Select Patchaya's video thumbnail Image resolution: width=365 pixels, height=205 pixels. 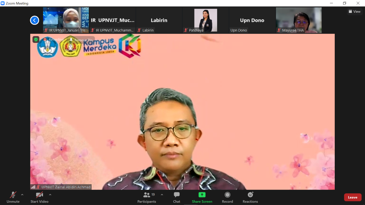click(205, 20)
